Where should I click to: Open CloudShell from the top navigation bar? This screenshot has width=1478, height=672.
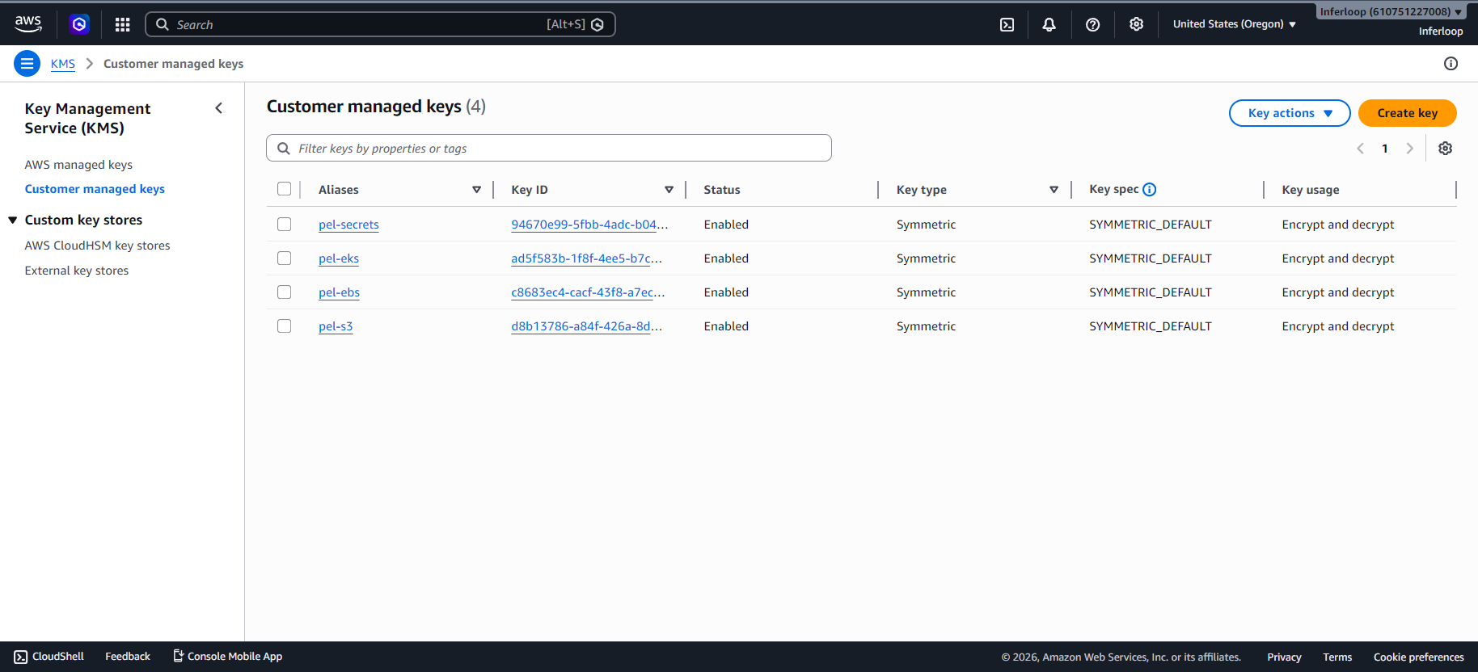pyautogui.click(x=1007, y=24)
